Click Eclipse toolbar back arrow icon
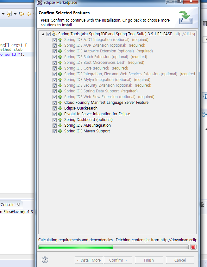Image resolution: width=207 pixels, height=267 pixels. coord(29,14)
